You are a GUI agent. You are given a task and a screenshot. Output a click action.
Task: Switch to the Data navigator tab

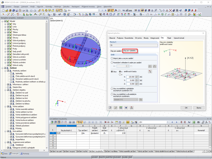tap(4, 154)
